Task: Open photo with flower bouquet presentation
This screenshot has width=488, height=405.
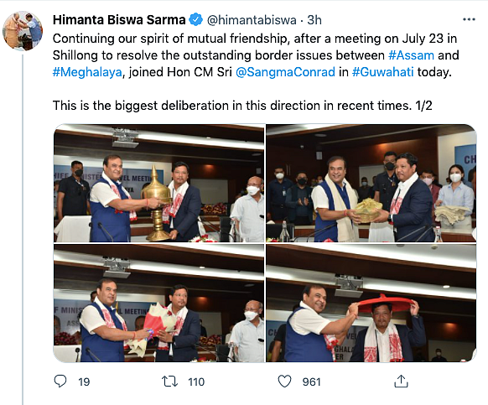Action: [x=159, y=303]
